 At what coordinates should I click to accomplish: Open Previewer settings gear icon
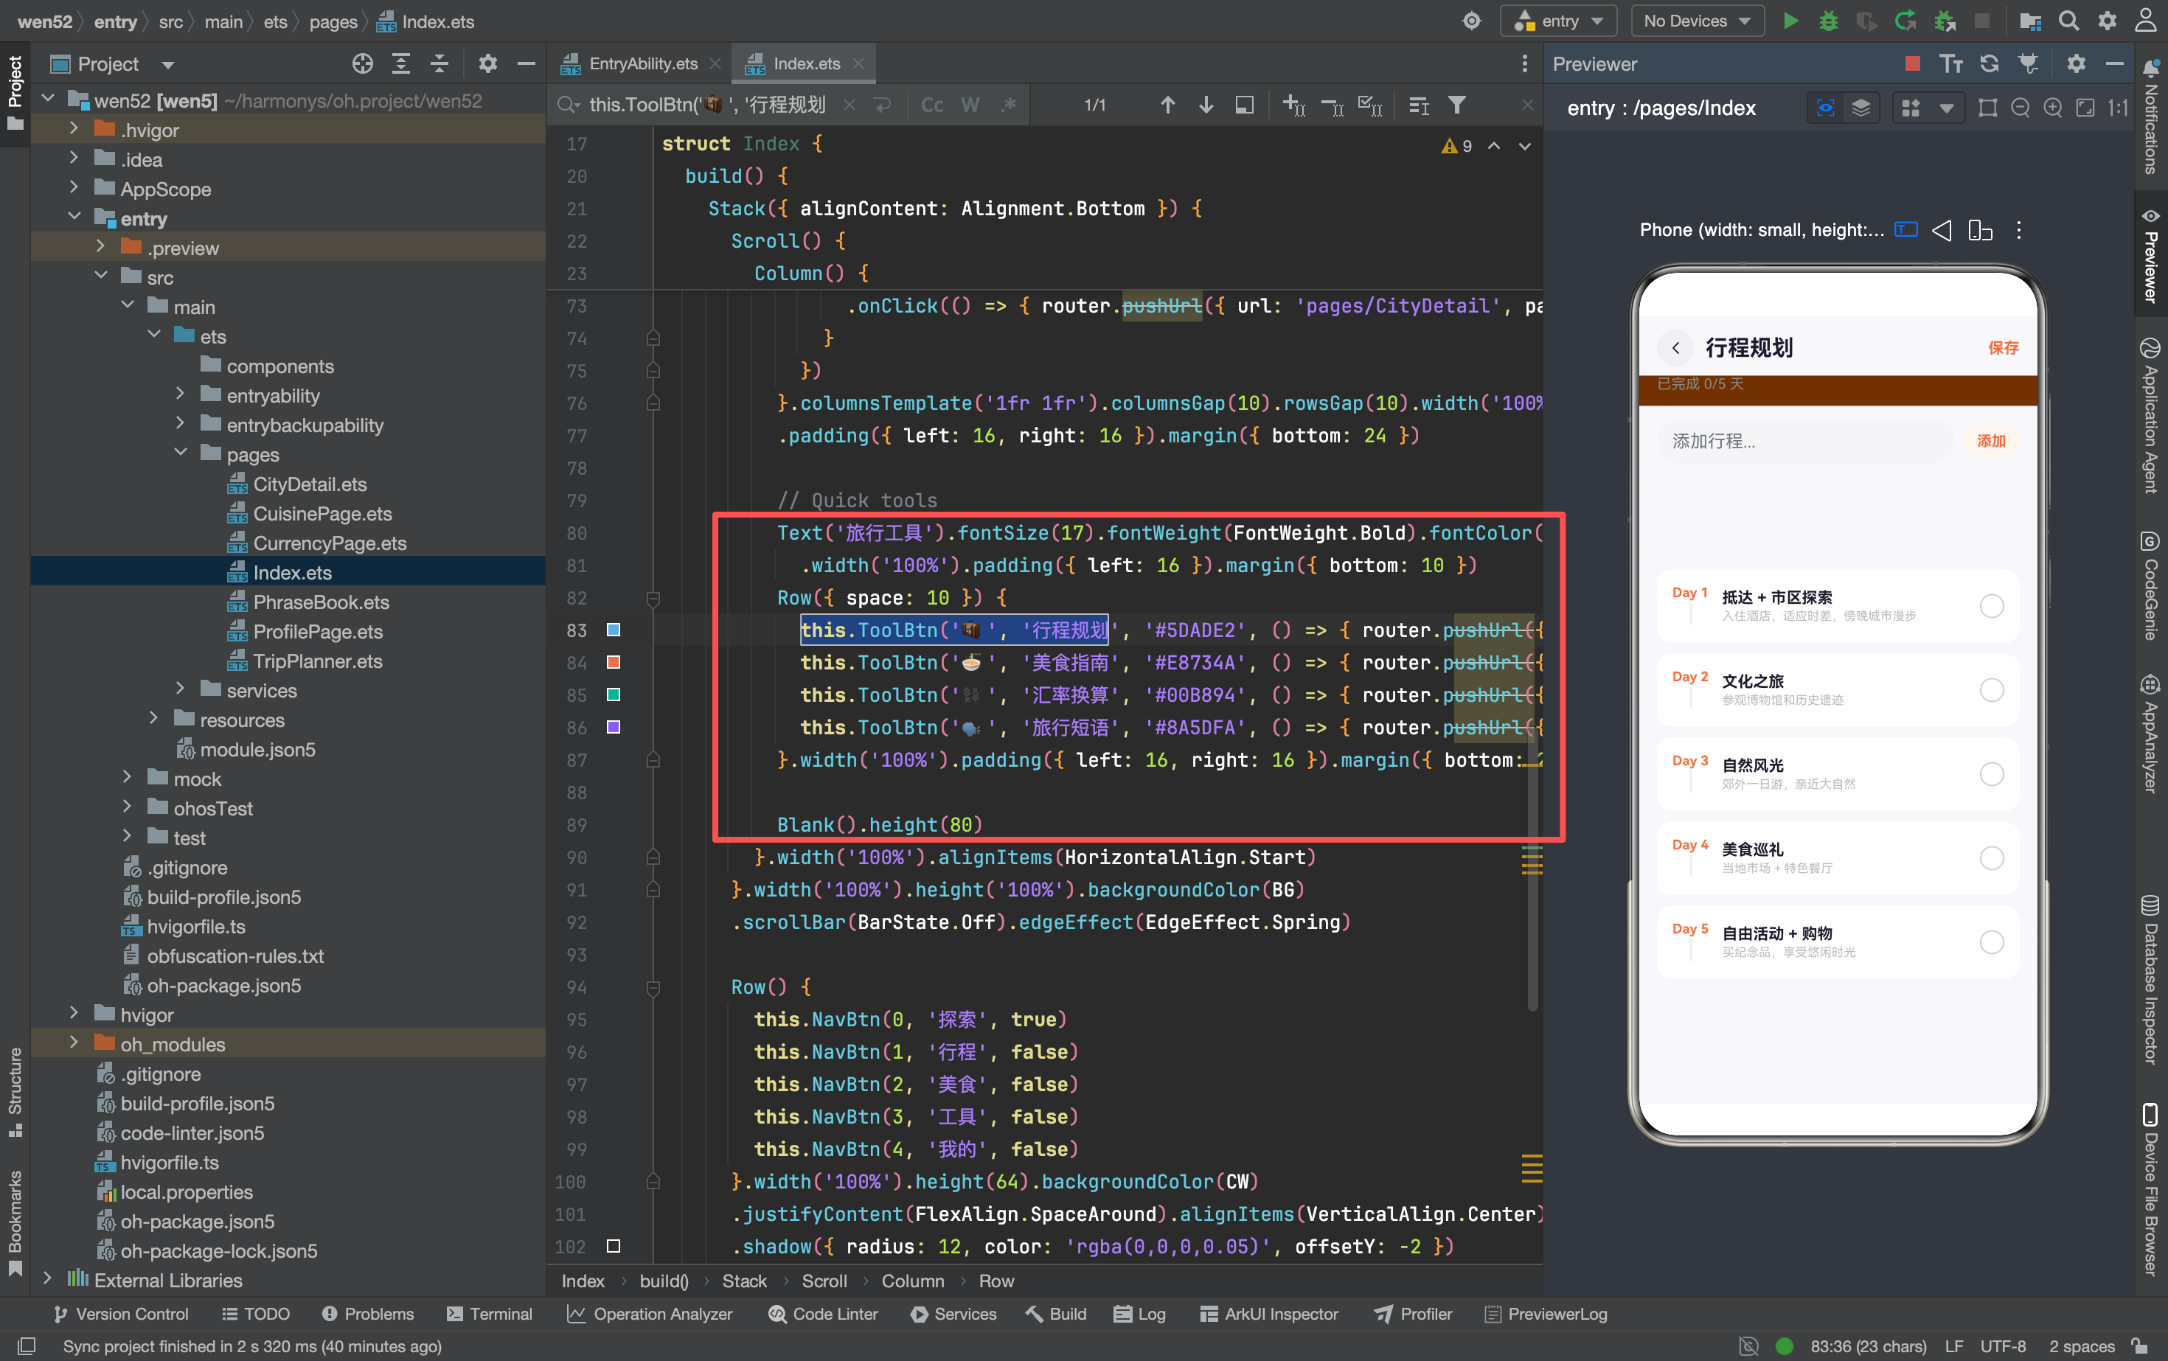(x=2076, y=64)
